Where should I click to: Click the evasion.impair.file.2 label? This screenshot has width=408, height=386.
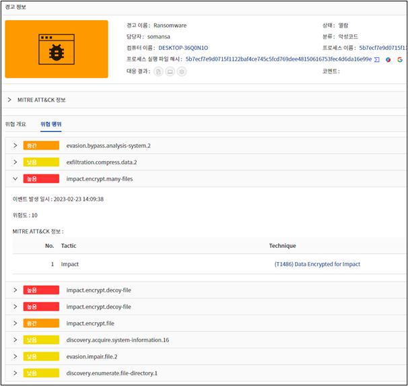coord(92,356)
